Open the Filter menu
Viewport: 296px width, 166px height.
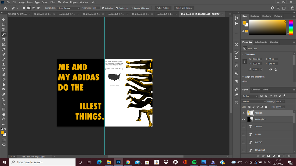[53, 2]
